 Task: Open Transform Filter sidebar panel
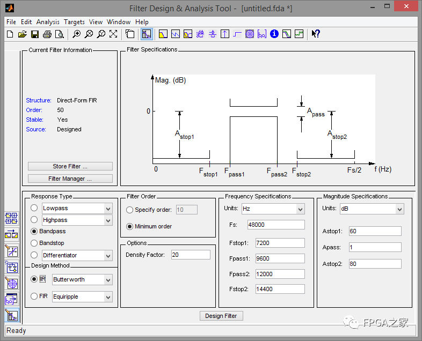point(12,235)
